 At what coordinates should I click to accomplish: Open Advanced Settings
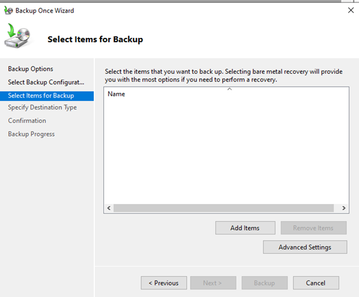click(x=305, y=247)
